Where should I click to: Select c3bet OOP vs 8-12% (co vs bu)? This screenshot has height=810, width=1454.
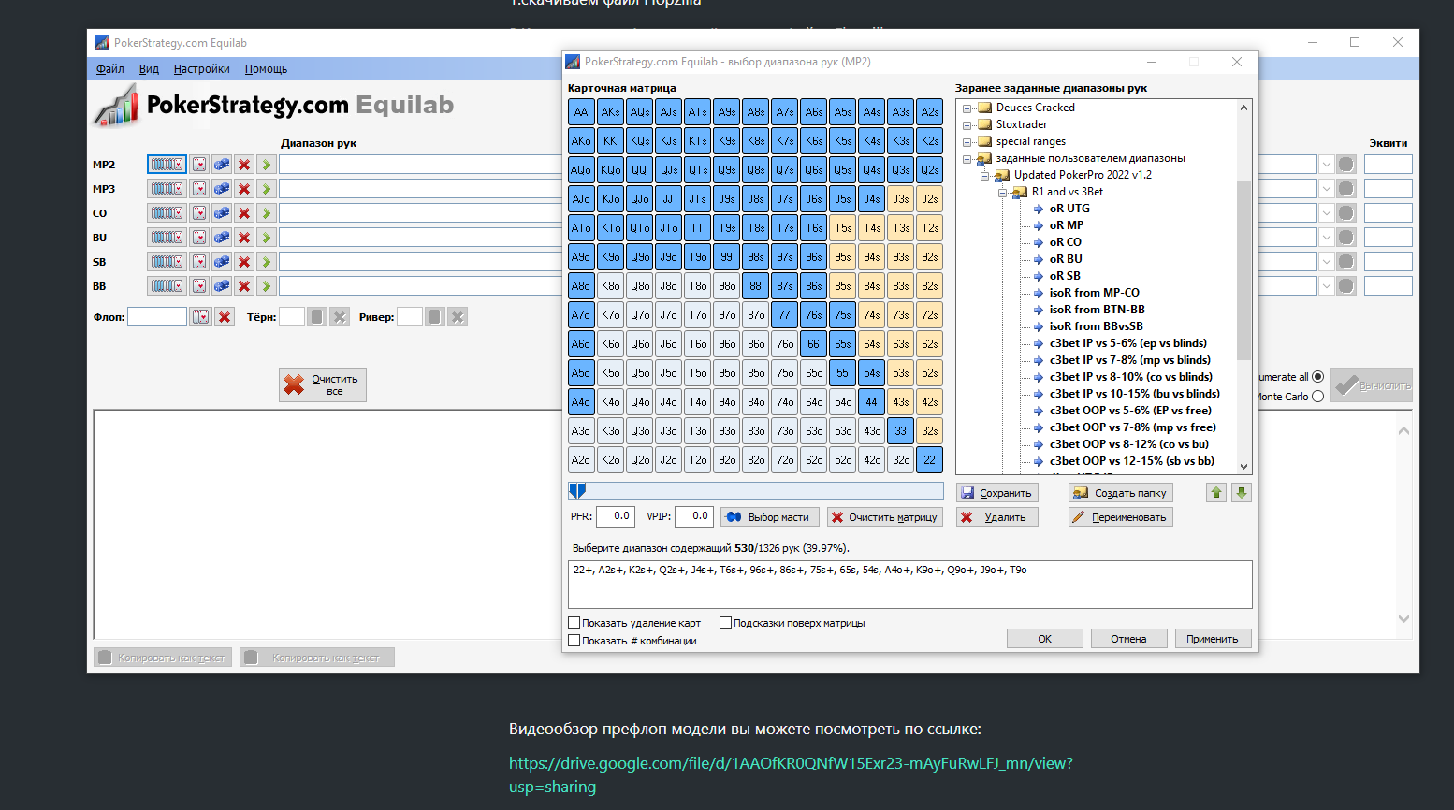1128,444
